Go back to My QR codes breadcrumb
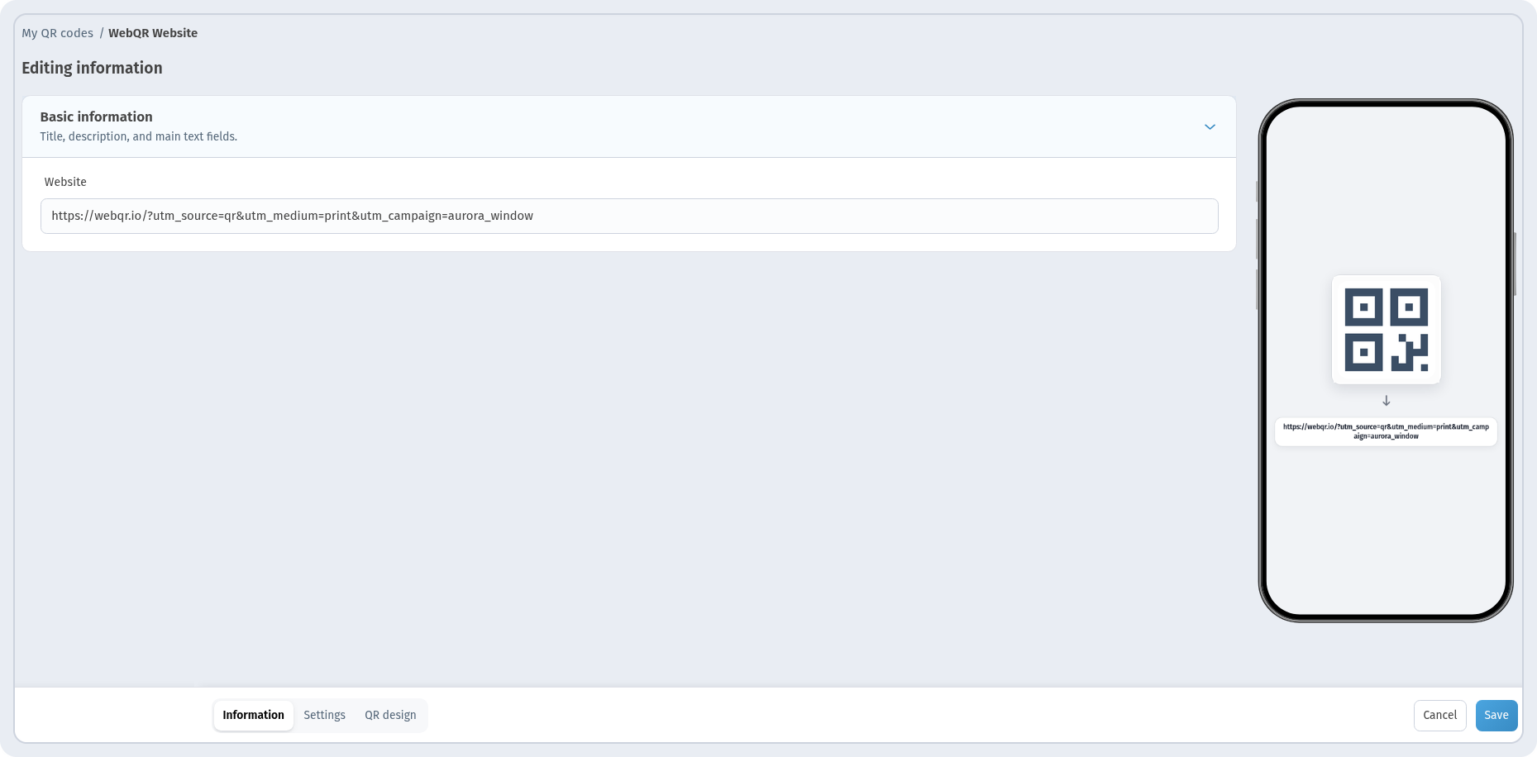This screenshot has height=757, width=1537. click(x=57, y=33)
